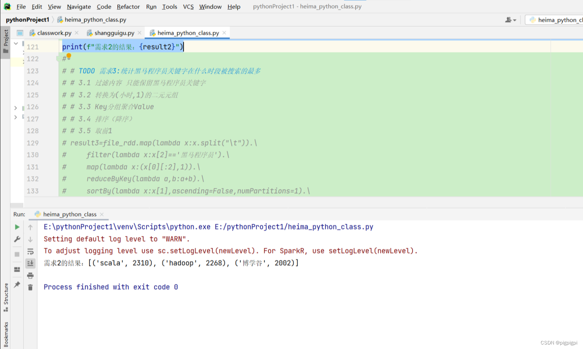This screenshot has height=349, width=583.
Task: Open the Code menu
Action: pyautogui.click(x=104, y=7)
